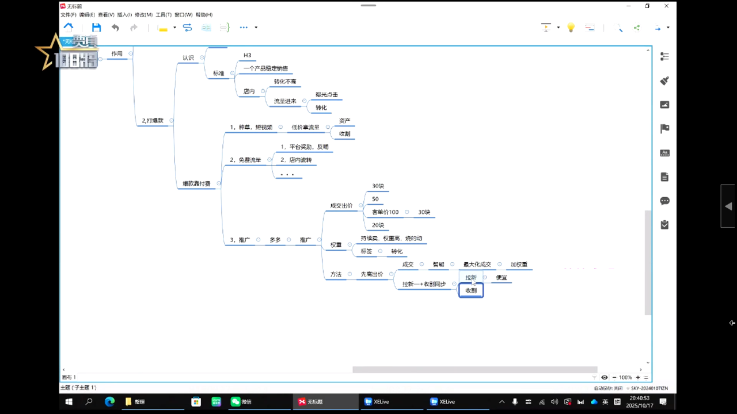Open the Comments speech bubble panel
Image resolution: width=737 pixels, height=414 pixels.
(664, 201)
